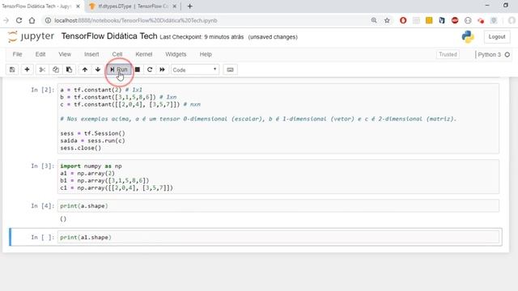The image size is (518, 291).
Task: Cut selected cells with scissors icon
Action: [42, 70]
